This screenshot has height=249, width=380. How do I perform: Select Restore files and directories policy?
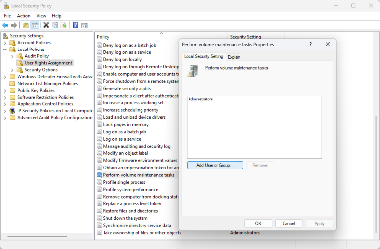pos(131,211)
